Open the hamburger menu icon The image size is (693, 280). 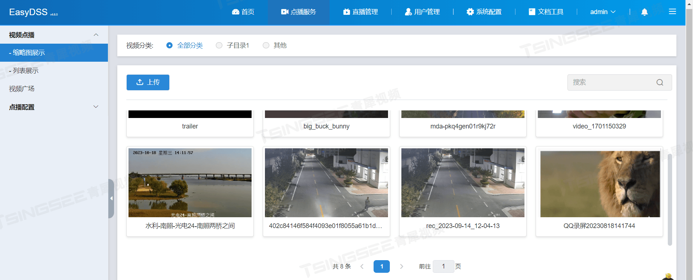672,12
